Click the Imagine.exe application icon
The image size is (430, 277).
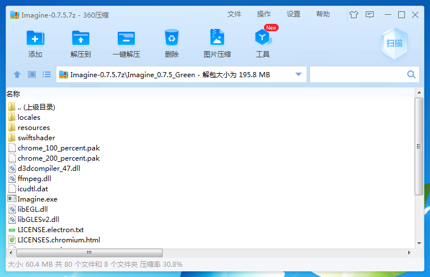(x=12, y=199)
